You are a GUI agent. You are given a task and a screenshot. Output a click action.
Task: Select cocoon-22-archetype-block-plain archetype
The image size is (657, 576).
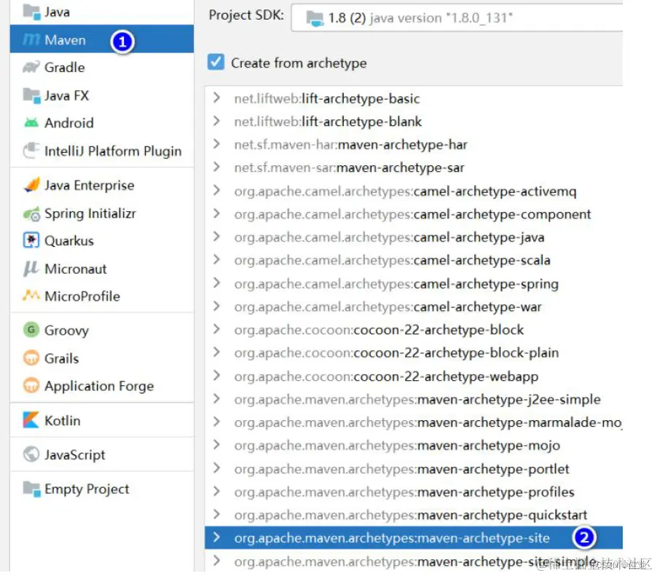(x=414, y=352)
